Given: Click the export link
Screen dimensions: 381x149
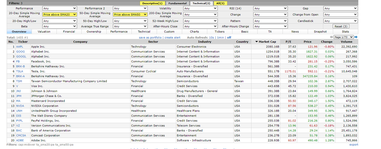Looking at the screenshot, I should click(354, 145).
